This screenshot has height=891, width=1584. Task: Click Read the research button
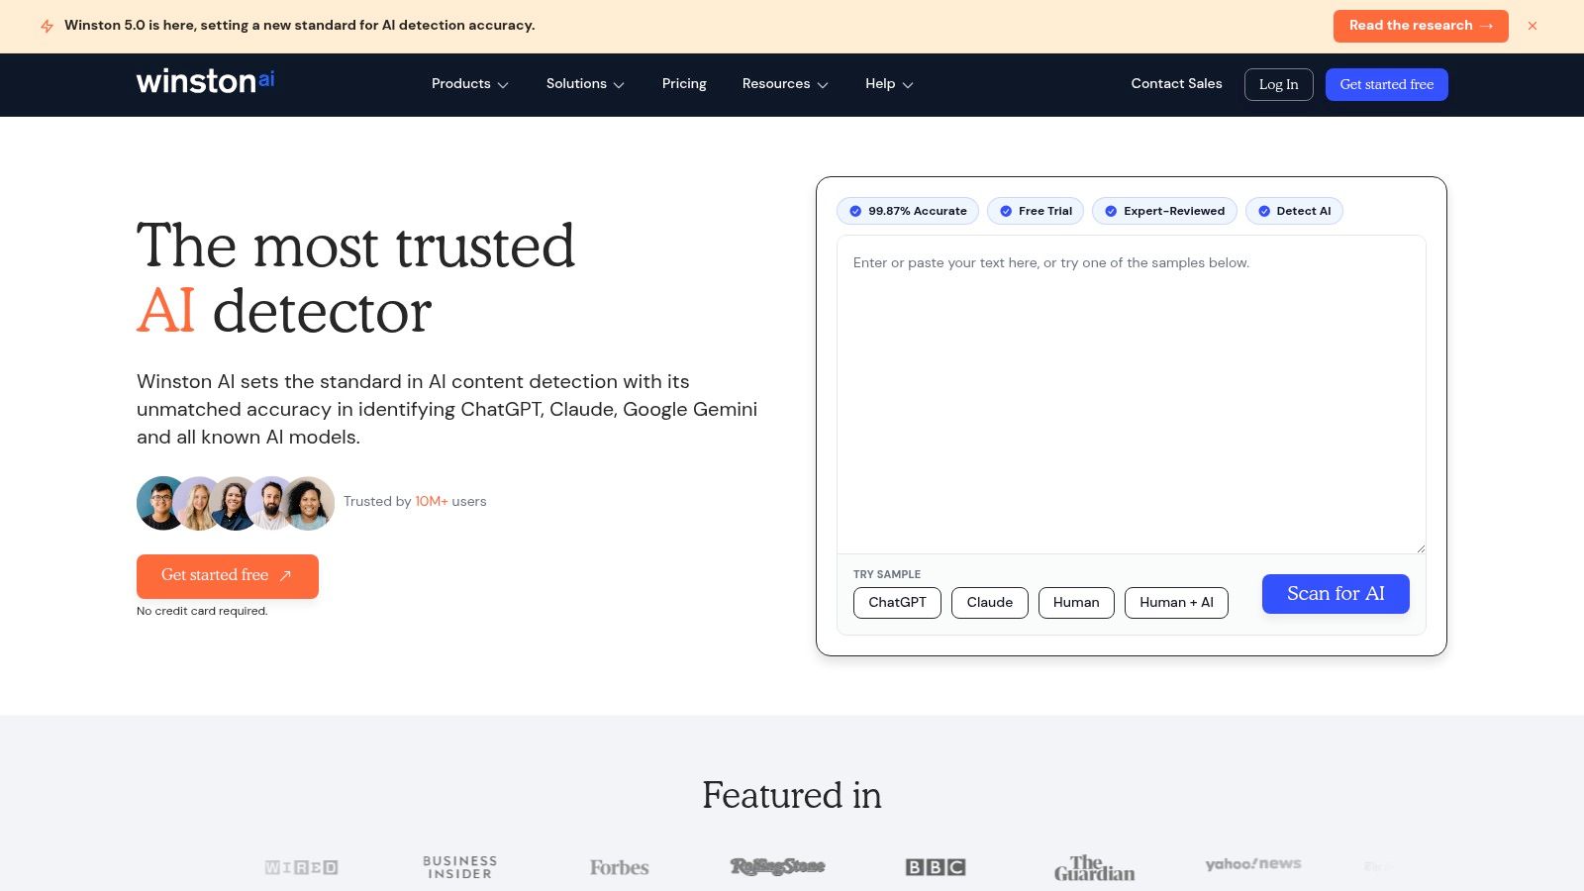1421,26
